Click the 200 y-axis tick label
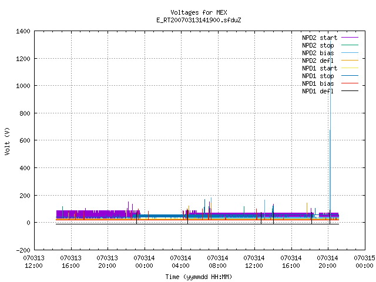 coord(25,196)
